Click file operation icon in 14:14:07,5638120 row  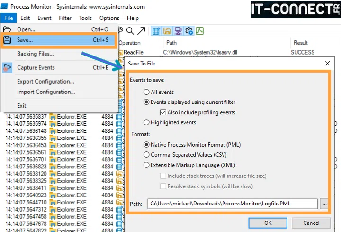[119, 174]
